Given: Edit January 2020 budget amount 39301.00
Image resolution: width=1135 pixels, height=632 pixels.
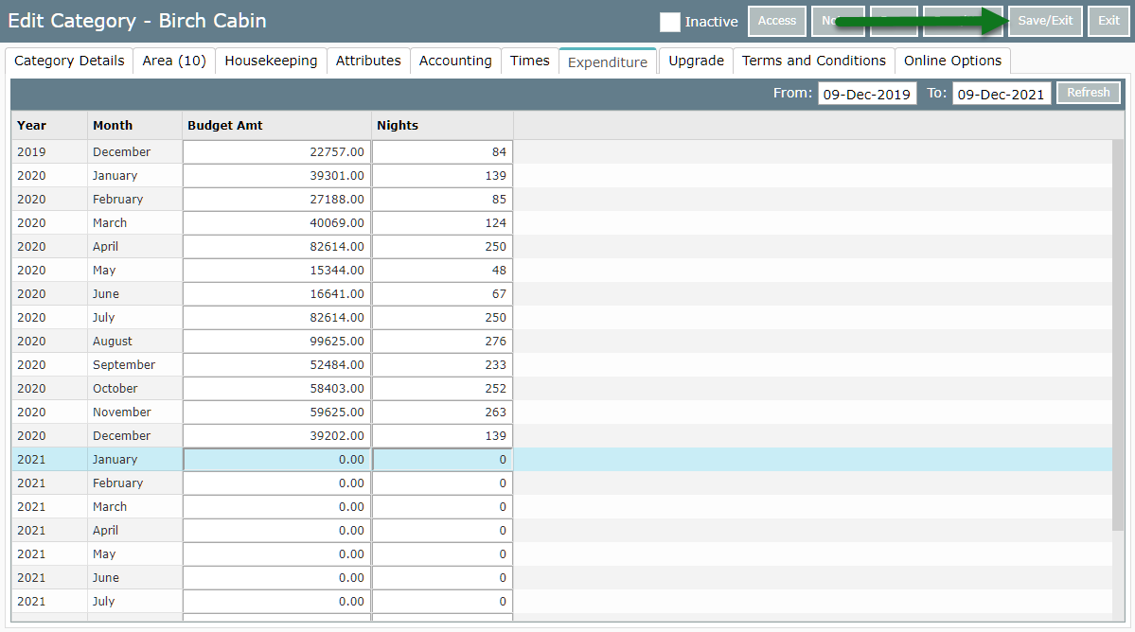Looking at the screenshot, I should coord(277,176).
